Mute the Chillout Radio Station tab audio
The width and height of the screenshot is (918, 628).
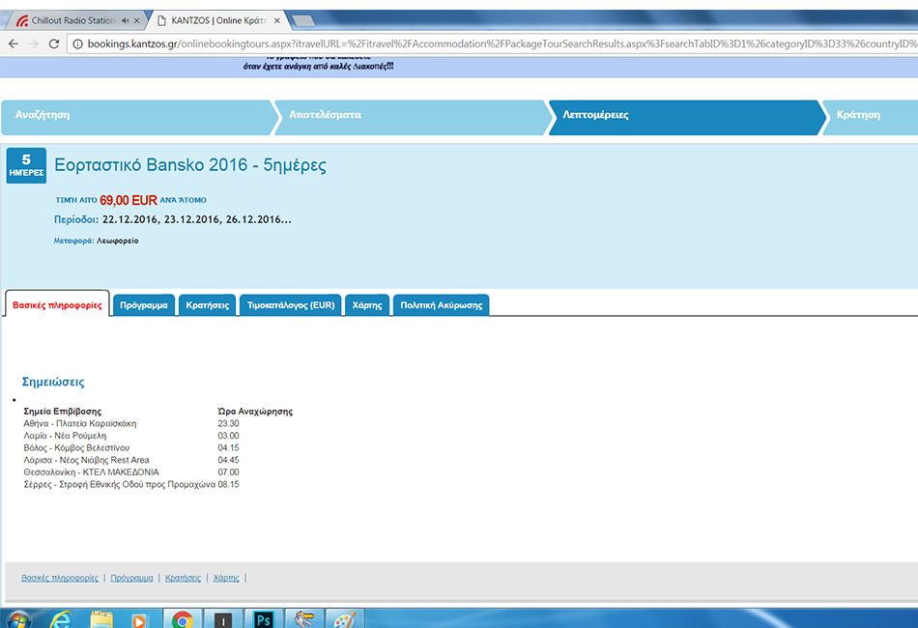tap(126, 20)
